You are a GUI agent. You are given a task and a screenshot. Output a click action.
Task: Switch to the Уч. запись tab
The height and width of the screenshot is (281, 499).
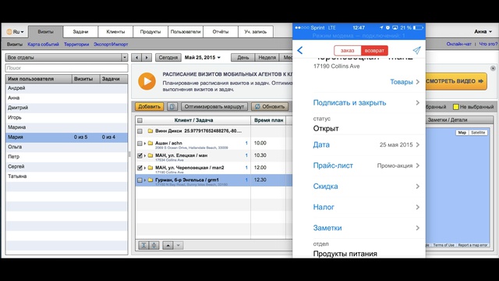tap(256, 32)
